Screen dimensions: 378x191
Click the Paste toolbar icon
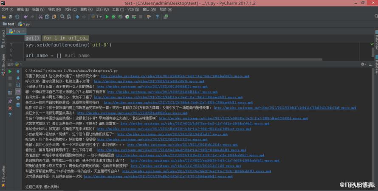[54, 17]
